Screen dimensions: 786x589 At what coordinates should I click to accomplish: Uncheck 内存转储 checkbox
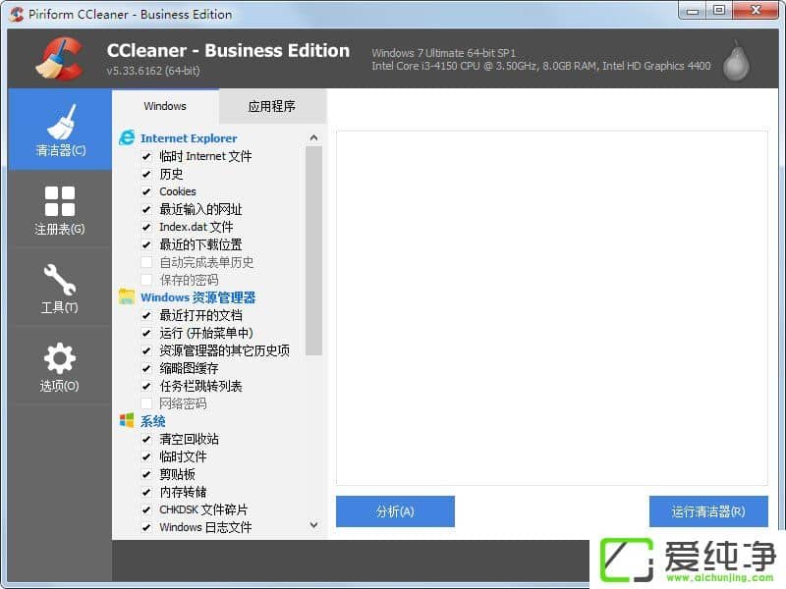[146, 493]
